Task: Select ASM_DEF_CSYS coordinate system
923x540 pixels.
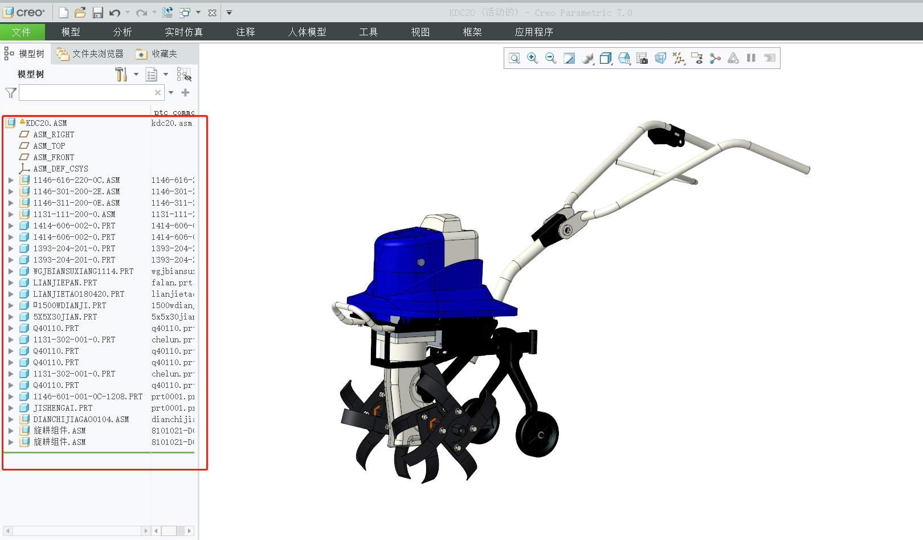Action: 60,169
